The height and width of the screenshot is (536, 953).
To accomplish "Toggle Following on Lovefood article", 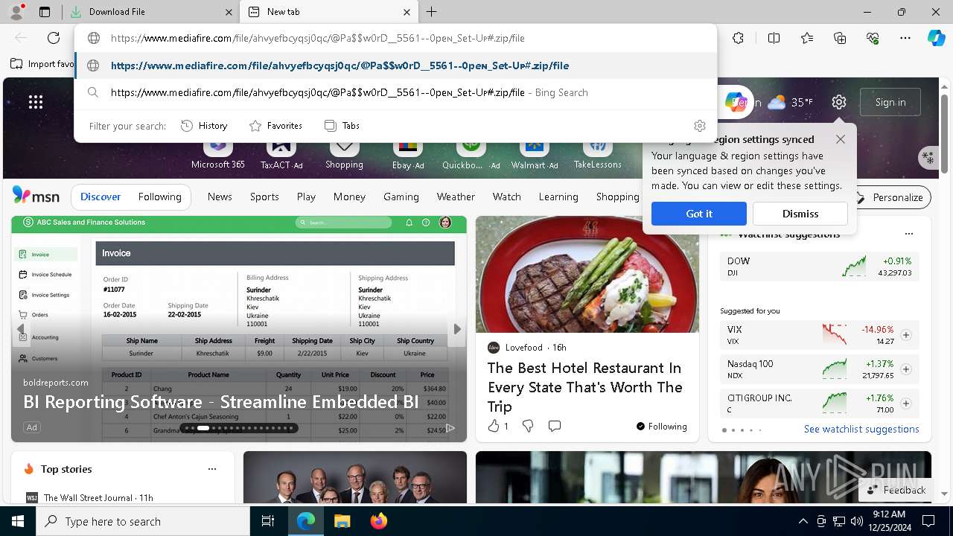I will pos(661,427).
